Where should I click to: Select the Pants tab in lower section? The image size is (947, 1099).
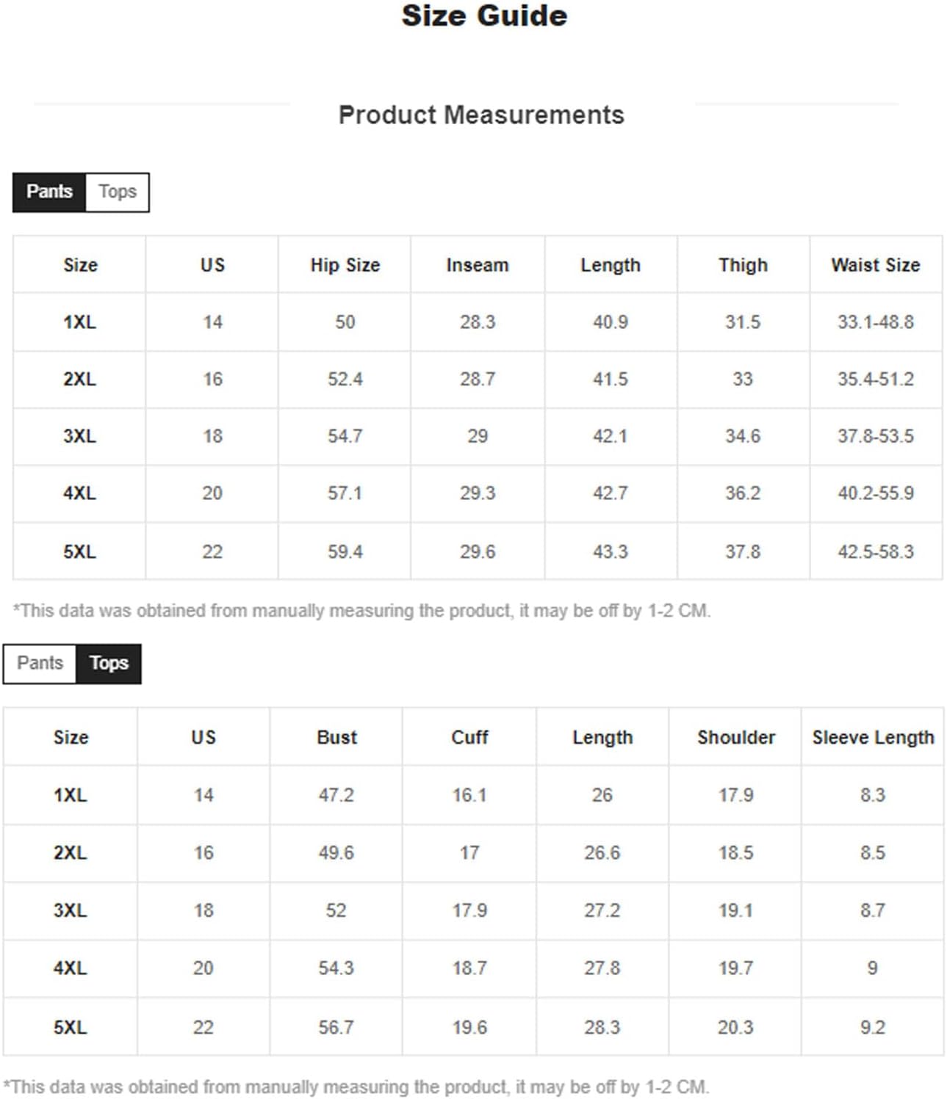40,664
